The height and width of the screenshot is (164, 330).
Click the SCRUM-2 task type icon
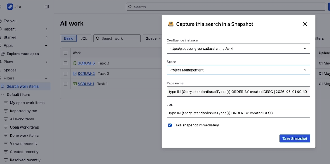coord(74,74)
